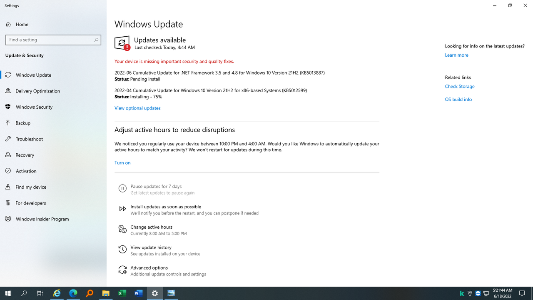533x300 pixels.
Task: Click the Updates available status icon
Action: pyautogui.click(x=122, y=43)
